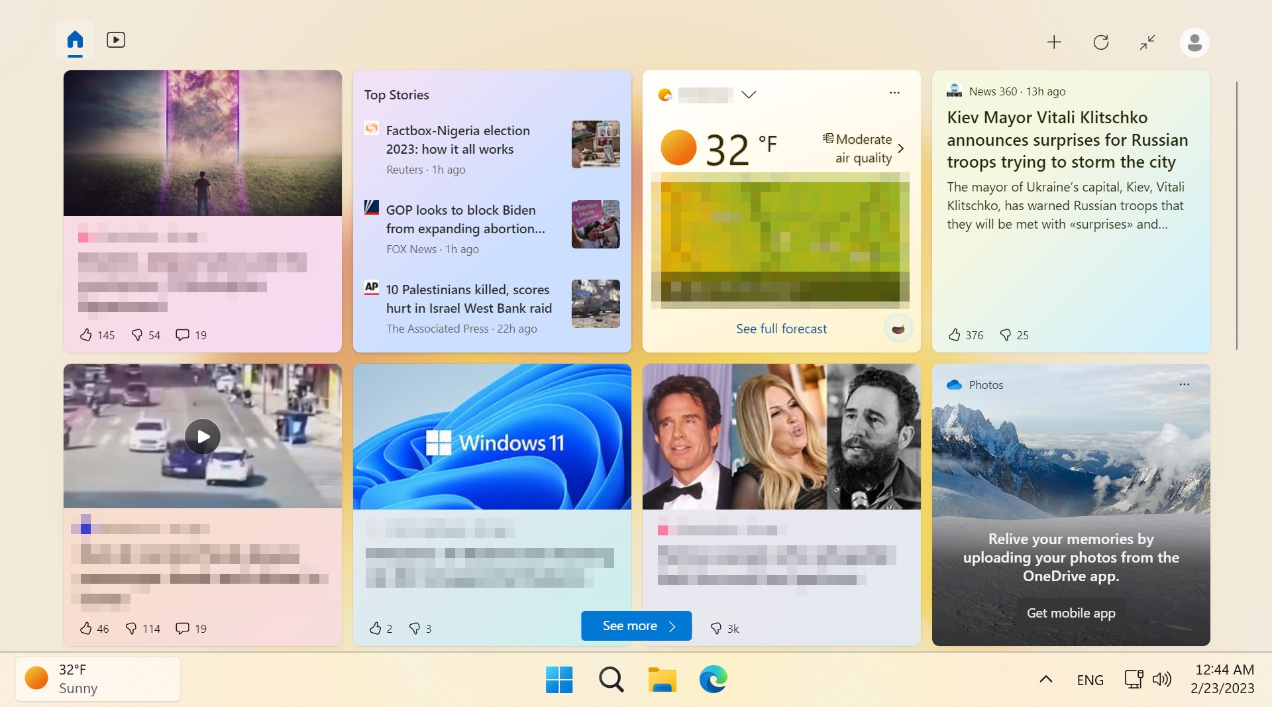The width and height of the screenshot is (1272, 707).
Task: Open the taskbar weather 32°F Sunny button
Action: click(x=98, y=679)
